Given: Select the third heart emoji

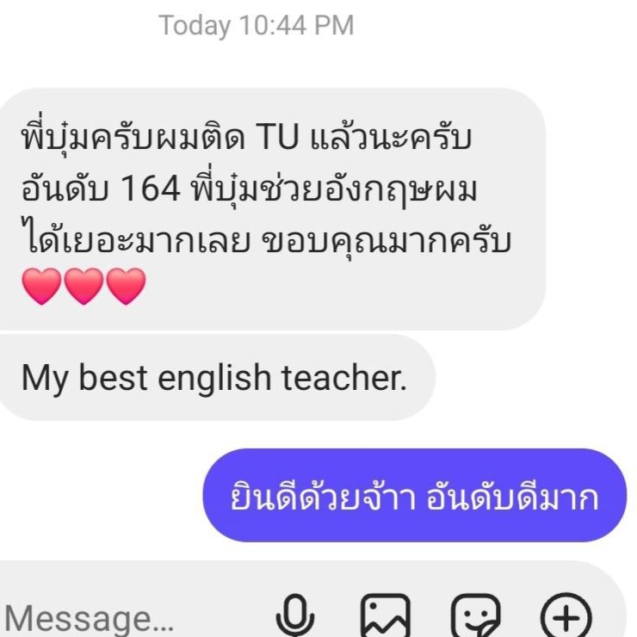Looking at the screenshot, I should (x=126, y=286).
